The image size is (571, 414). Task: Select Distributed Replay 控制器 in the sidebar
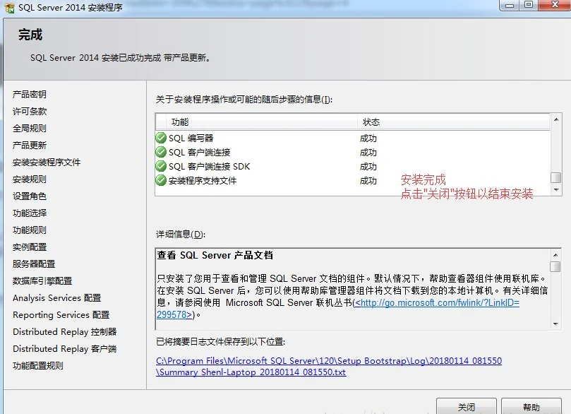(64, 332)
